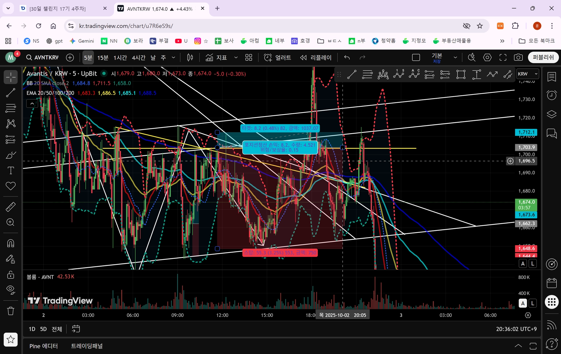Viewport: 561px width, 354px height.
Task: Select the trend line drawing tool
Action: pos(11,93)
